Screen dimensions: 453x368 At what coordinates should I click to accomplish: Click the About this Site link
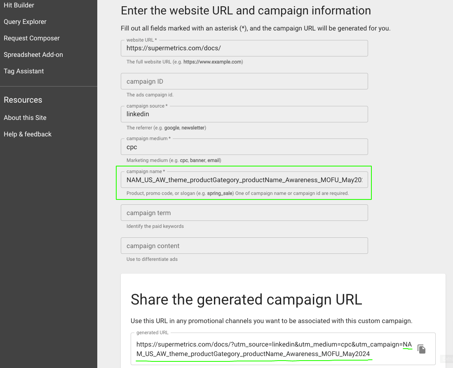coord(25,118)
